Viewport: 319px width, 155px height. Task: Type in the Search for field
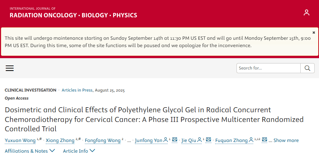point(268,68)
